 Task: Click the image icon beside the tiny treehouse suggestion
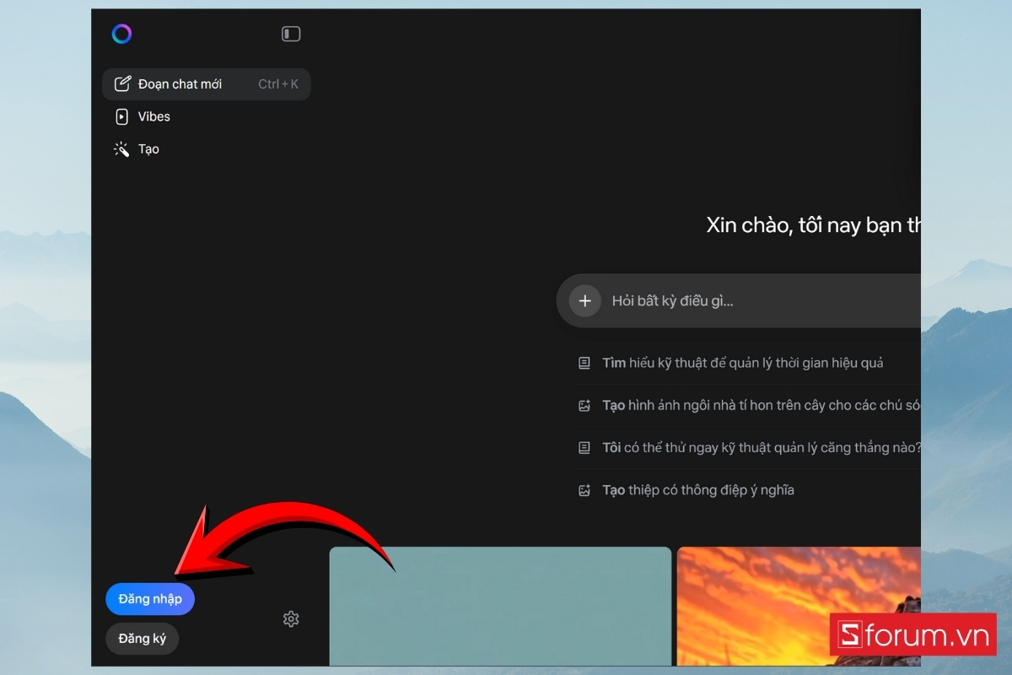click(x=584, y=405)
